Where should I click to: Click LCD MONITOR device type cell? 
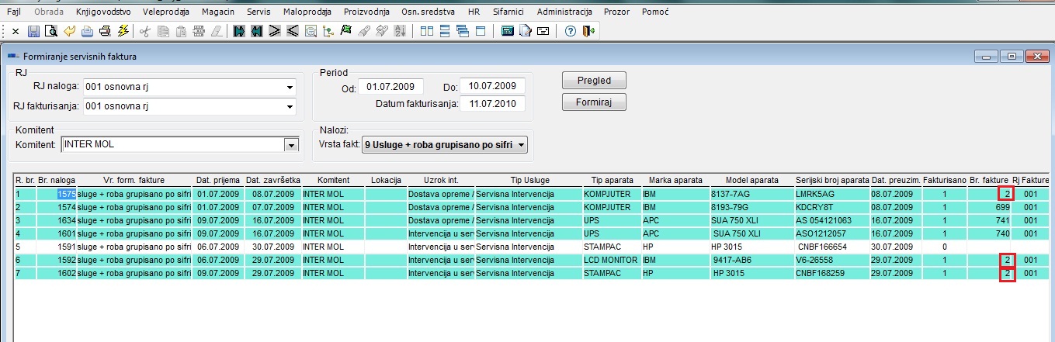tap(612, 260)
